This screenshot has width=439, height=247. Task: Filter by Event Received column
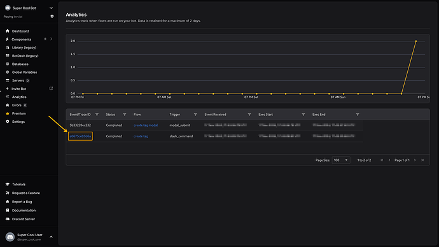pos(249,115)
